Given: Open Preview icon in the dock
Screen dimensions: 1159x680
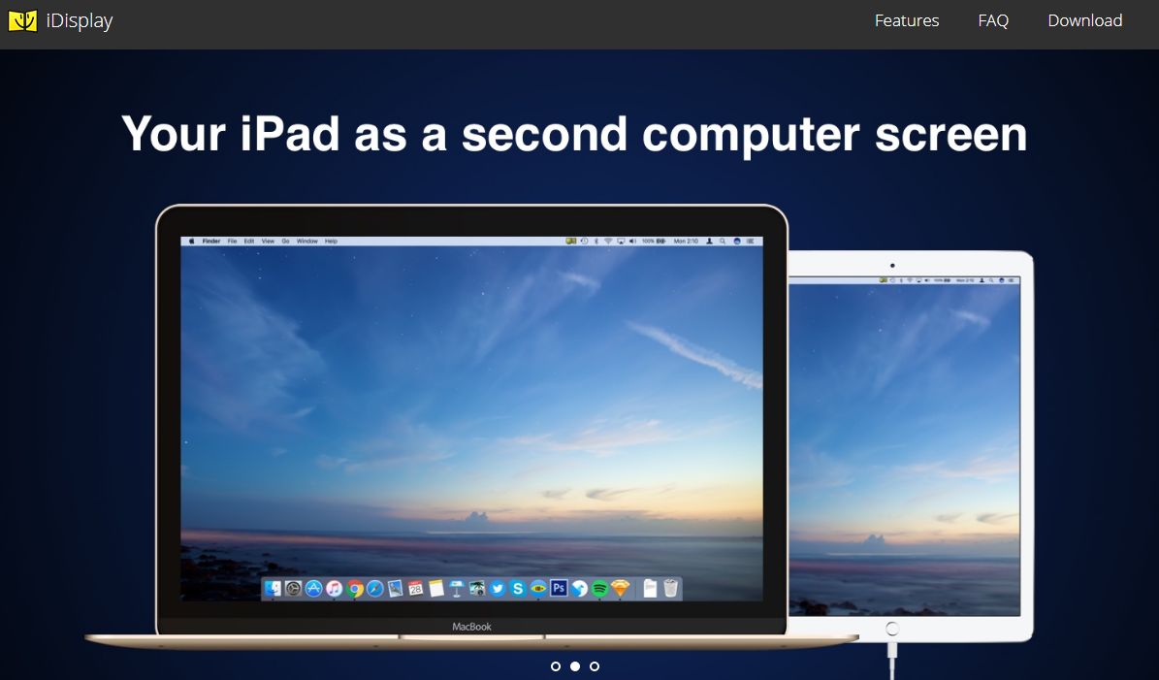Looking at the screenshot, I should tap(396, 589).
